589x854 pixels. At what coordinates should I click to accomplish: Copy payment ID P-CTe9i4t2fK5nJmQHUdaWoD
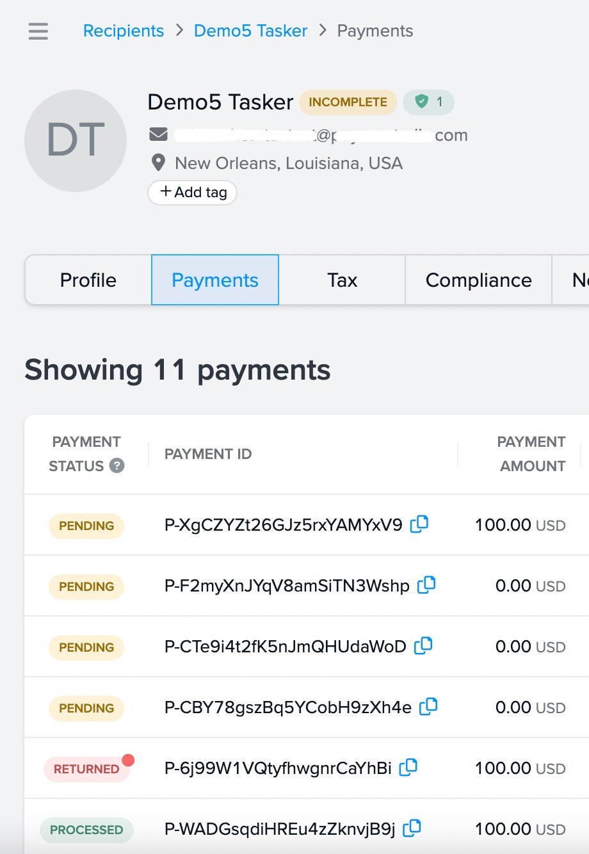[x=423, y=646]
